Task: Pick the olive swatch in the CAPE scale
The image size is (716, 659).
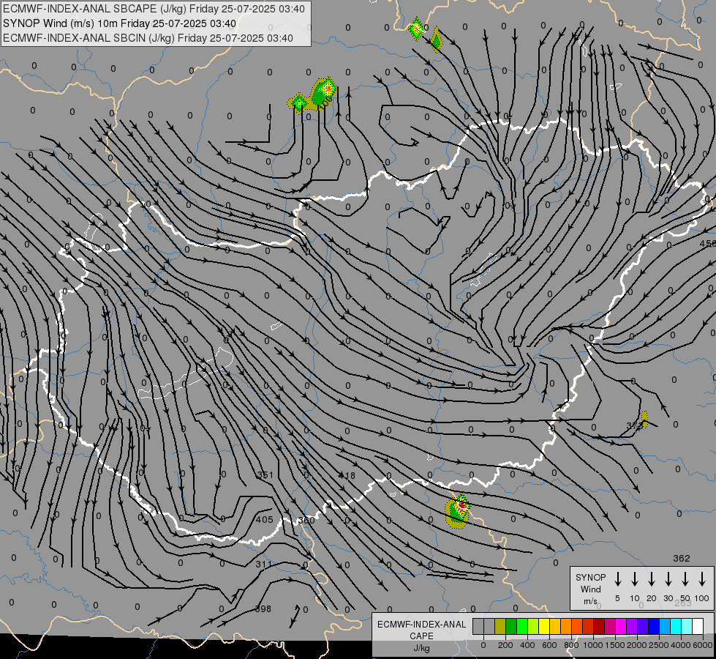Action: pos(500,627)
